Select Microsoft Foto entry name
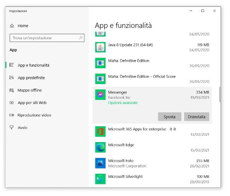This screenshot has height=196, width=230. [121, 161]
